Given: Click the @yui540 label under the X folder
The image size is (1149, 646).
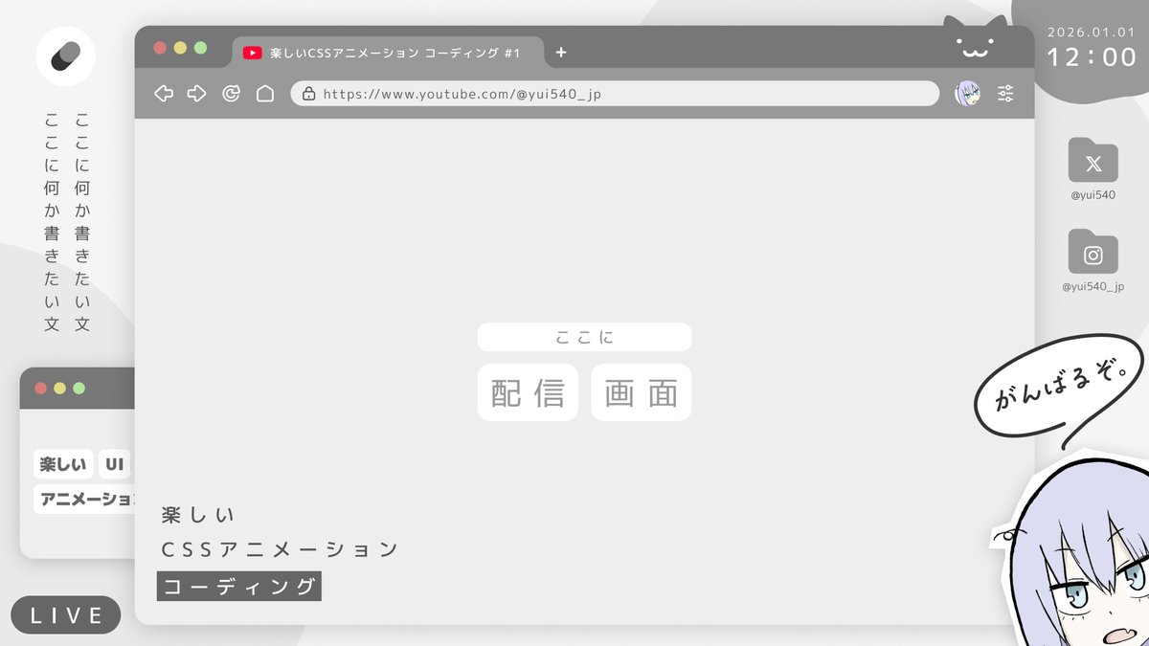Looking at the screenshot, I should pos(1093,195).
